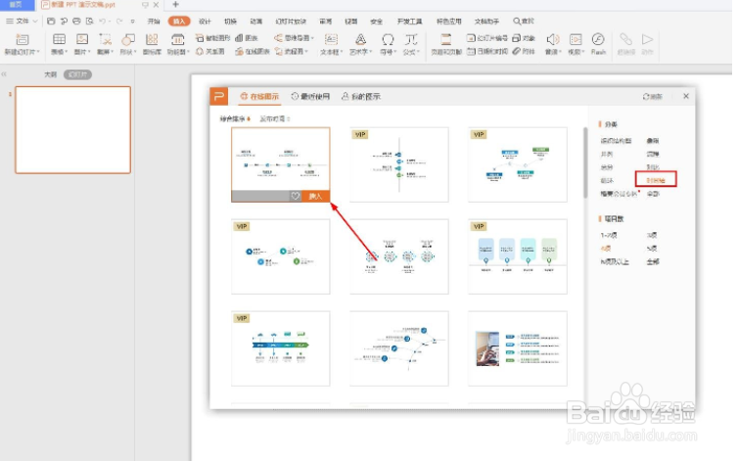Open the My Diagrams dialog tab
This screenshot has height=461, width=738.
point(361,96)
